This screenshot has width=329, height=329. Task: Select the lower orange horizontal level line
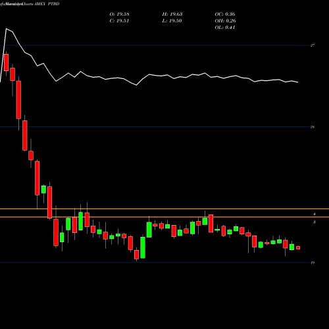[164, 217]
